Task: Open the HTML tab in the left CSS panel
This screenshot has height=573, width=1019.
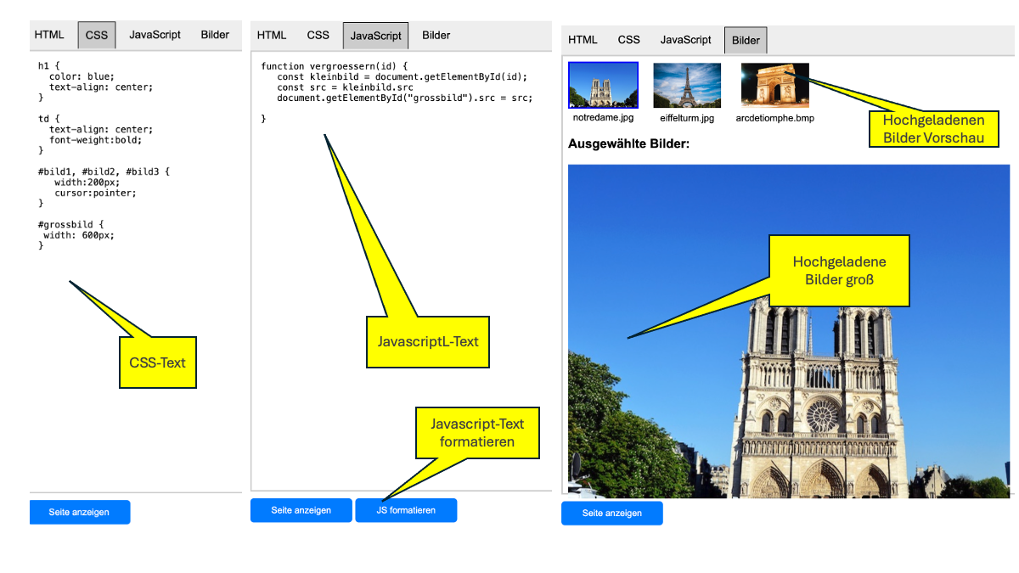Action: [x=49, y=35]
